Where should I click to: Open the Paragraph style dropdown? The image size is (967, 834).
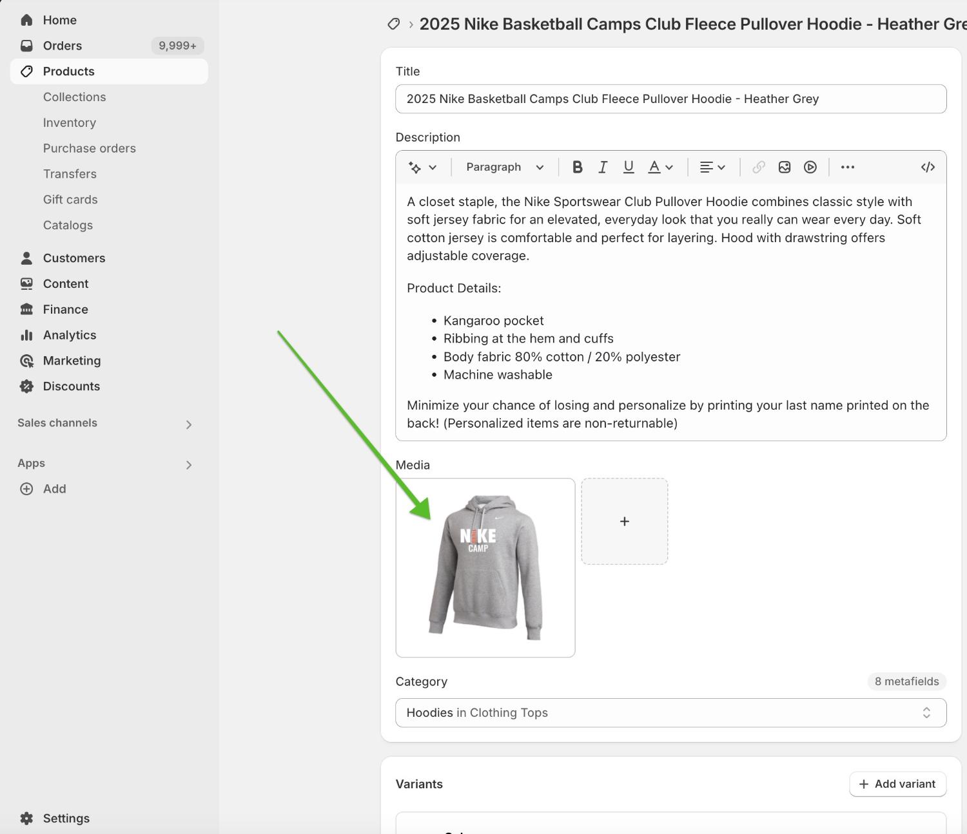(x=505, y=167)
